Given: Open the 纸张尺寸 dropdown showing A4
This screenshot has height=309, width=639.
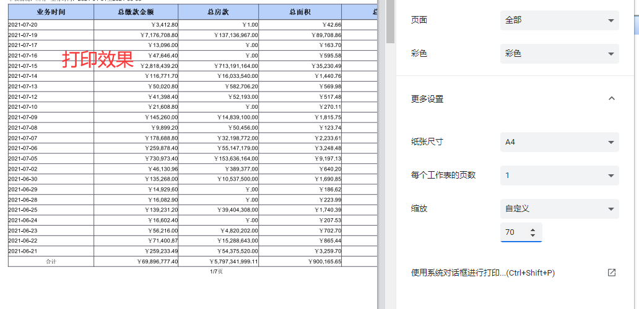Looking at the screenshot, I should pyautogui.click(x=560, y=142).
